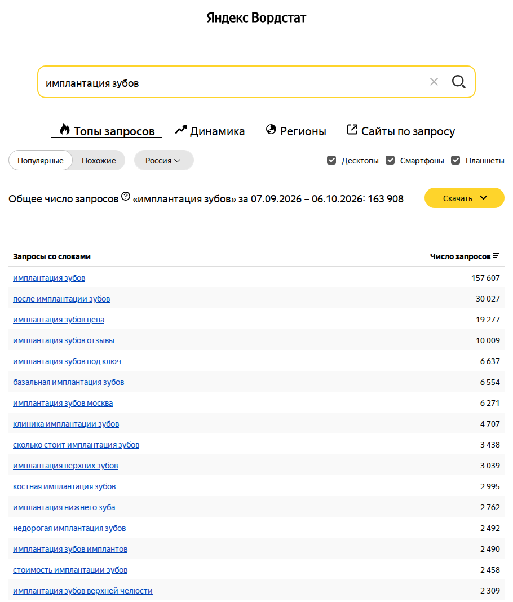513x602 pixels.
Task: Click the value 4 707
Action: [490, 424]
